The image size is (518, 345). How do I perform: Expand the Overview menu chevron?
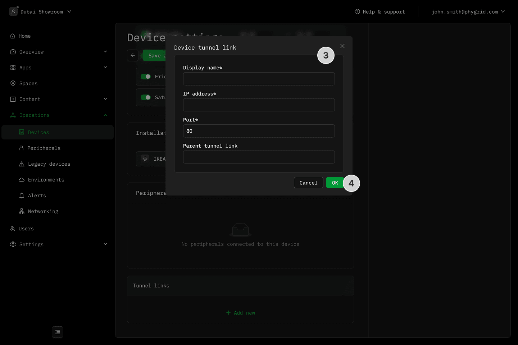pos(105,52)
